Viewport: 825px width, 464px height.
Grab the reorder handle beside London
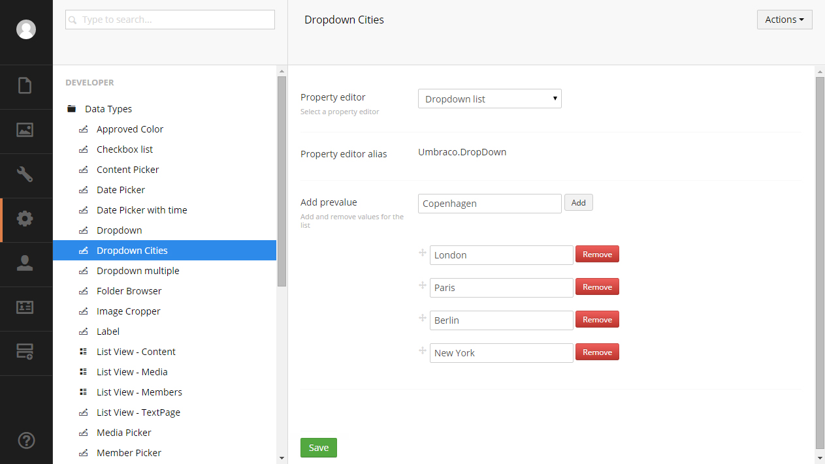(422, 253)
